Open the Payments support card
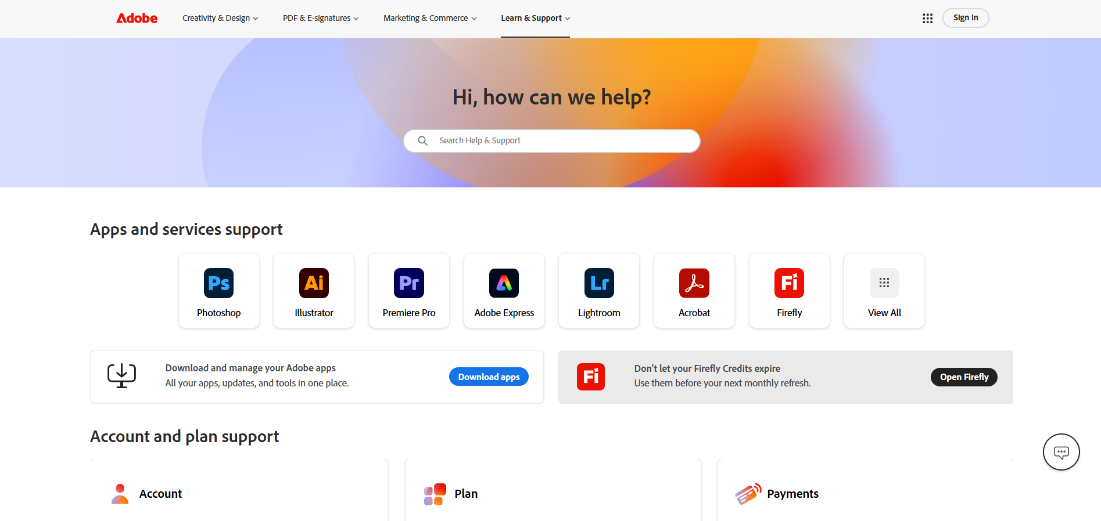 click(x=792, y=494)
